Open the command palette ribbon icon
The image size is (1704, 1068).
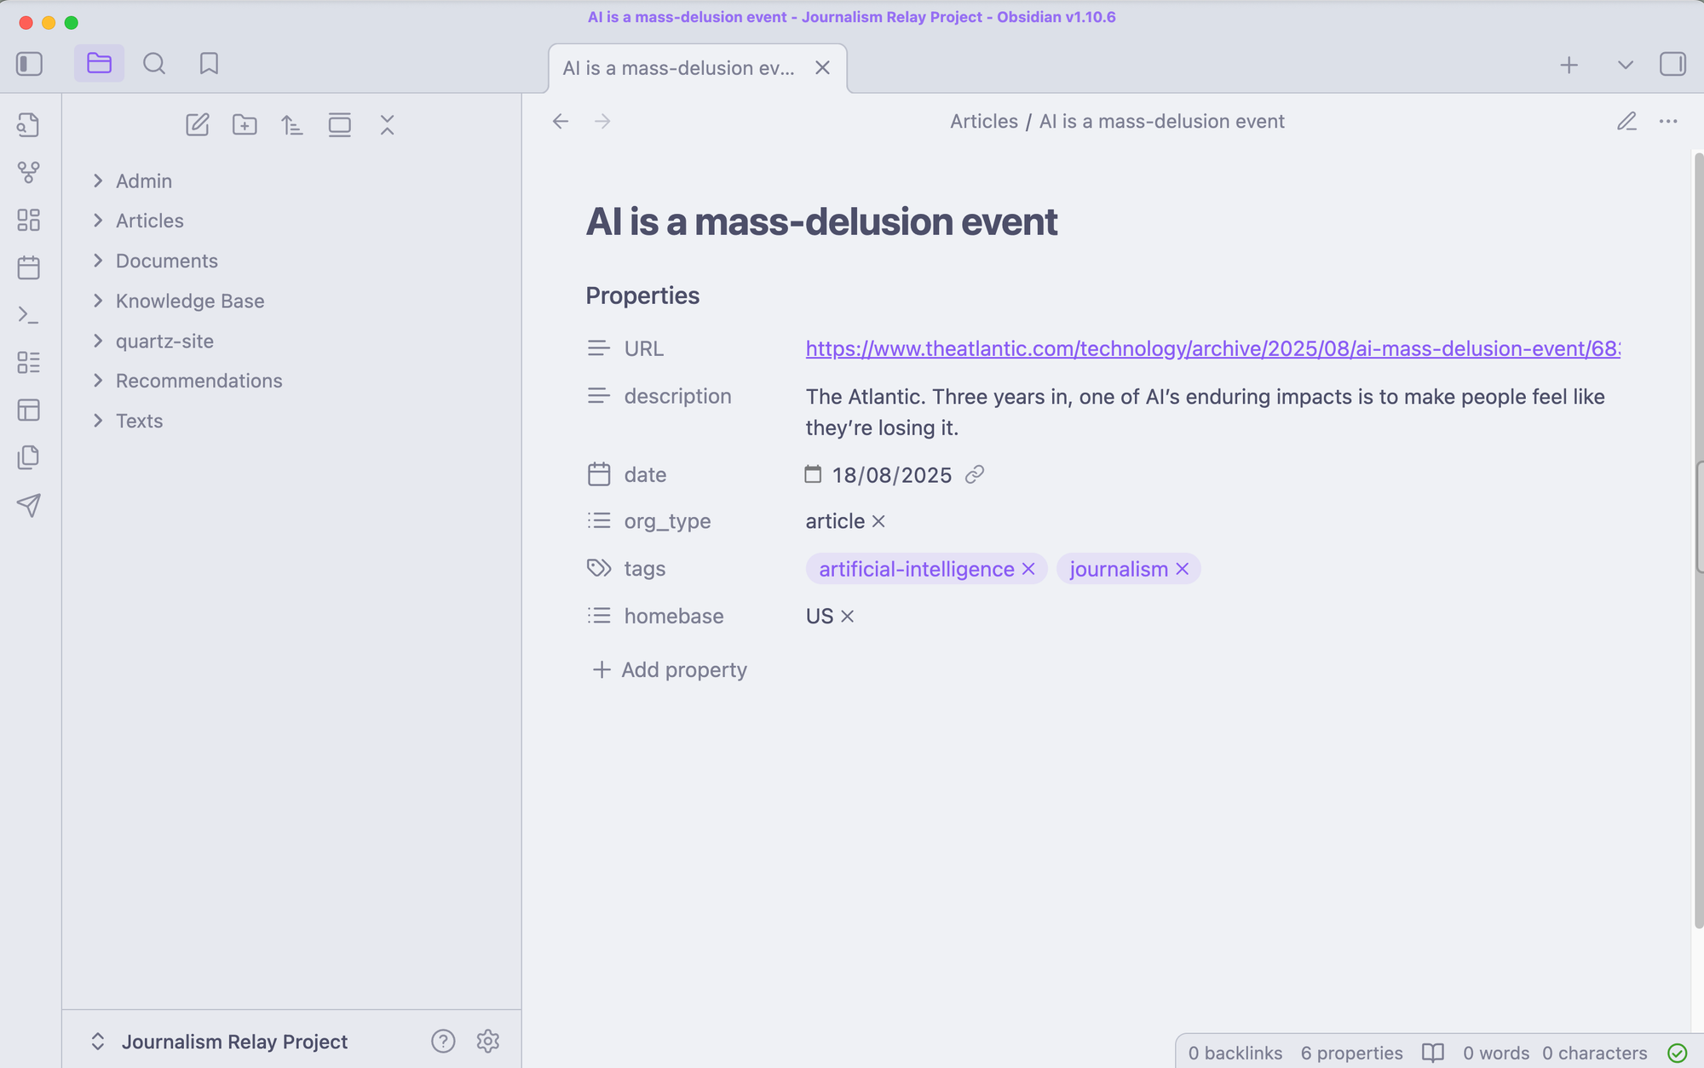tap(28, 315)
